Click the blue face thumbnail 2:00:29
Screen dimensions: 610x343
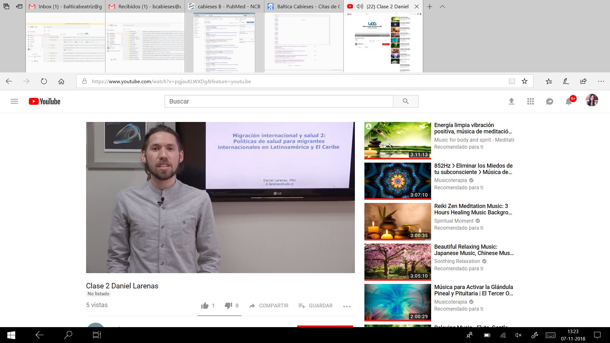tap(397, 302)
